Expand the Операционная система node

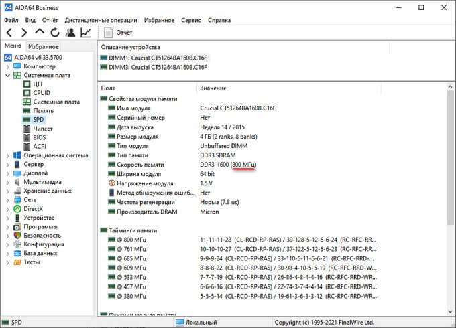(x=7, y=156)
